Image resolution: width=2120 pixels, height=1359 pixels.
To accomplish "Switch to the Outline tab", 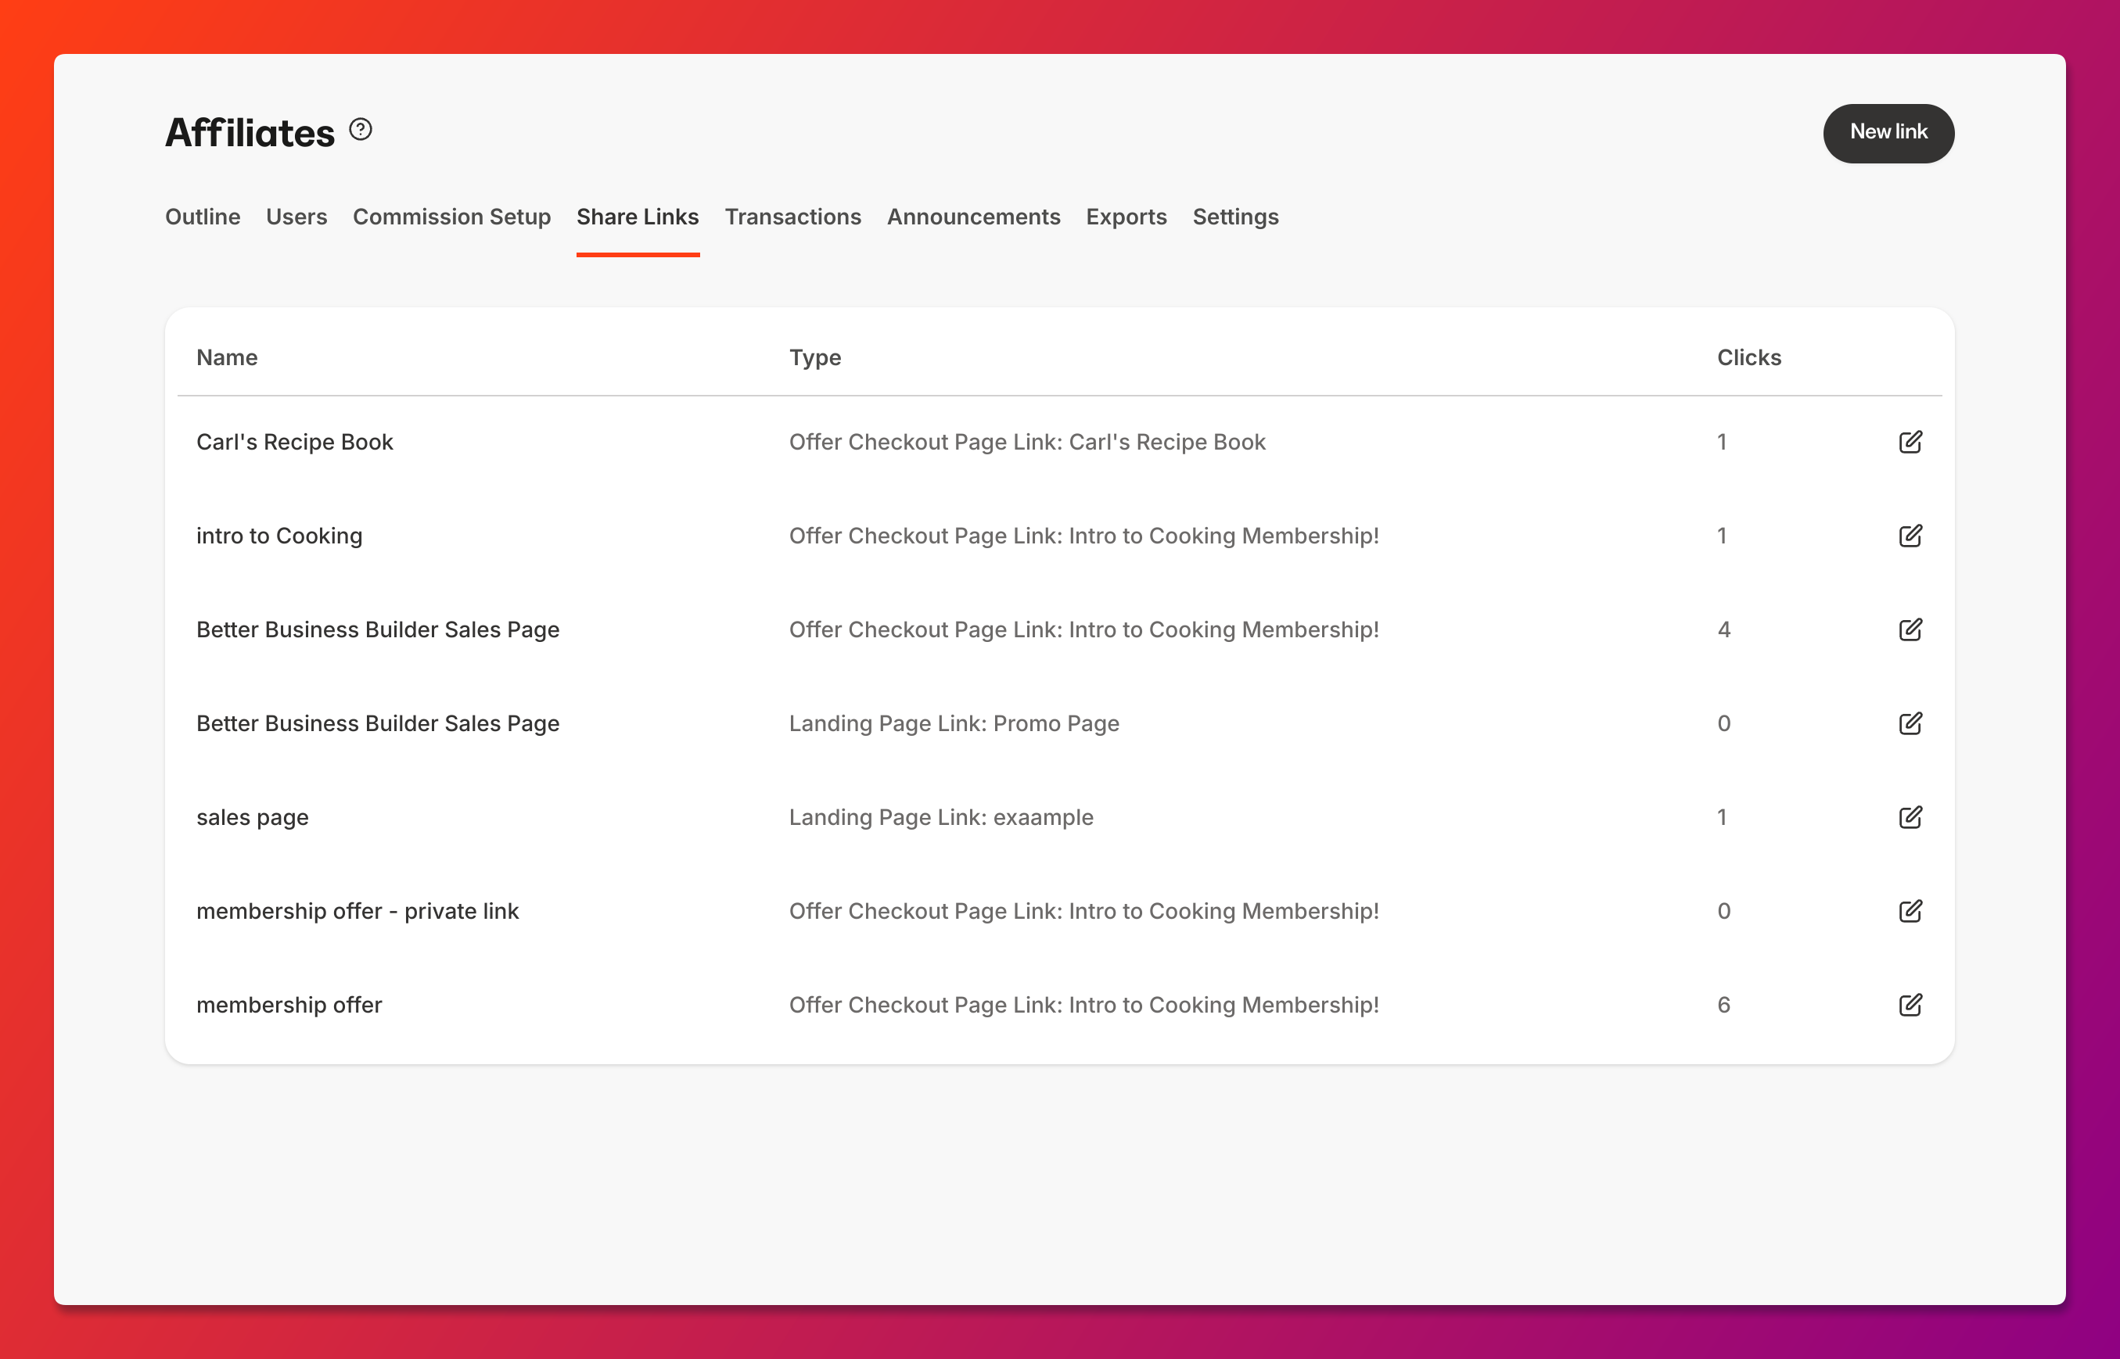I will coord(202,217).
